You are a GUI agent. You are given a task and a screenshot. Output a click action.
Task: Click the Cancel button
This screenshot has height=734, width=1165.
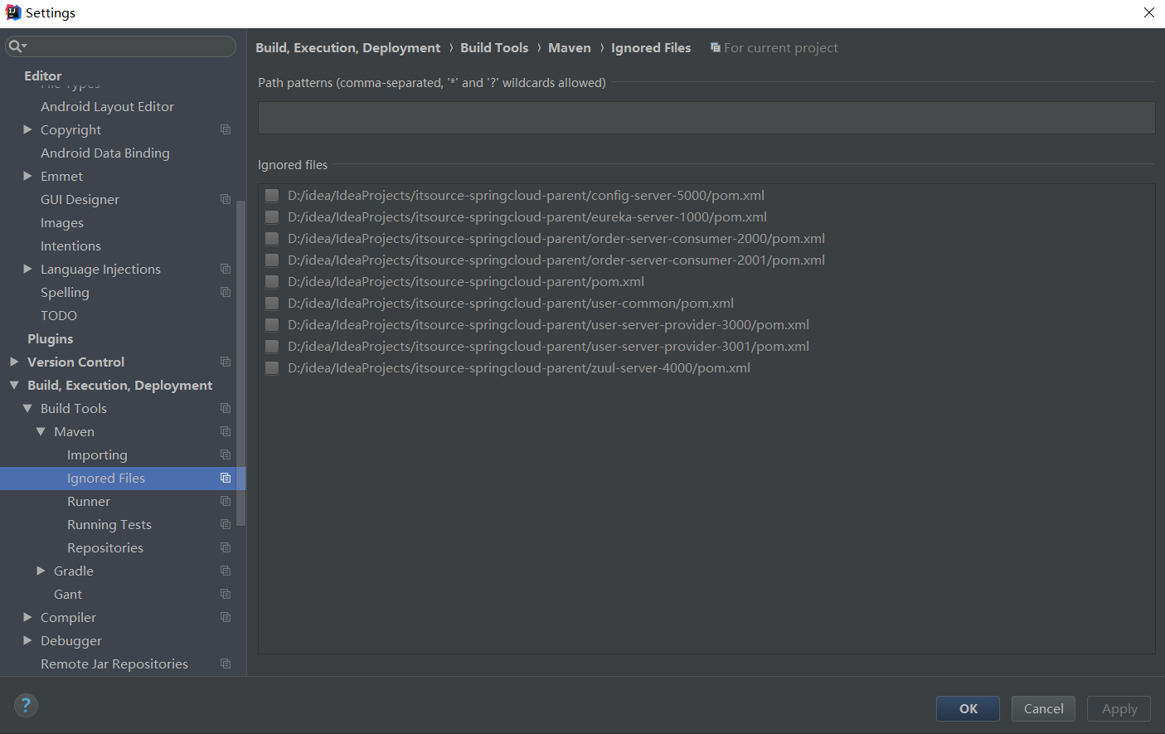(x=1043, y=708)
